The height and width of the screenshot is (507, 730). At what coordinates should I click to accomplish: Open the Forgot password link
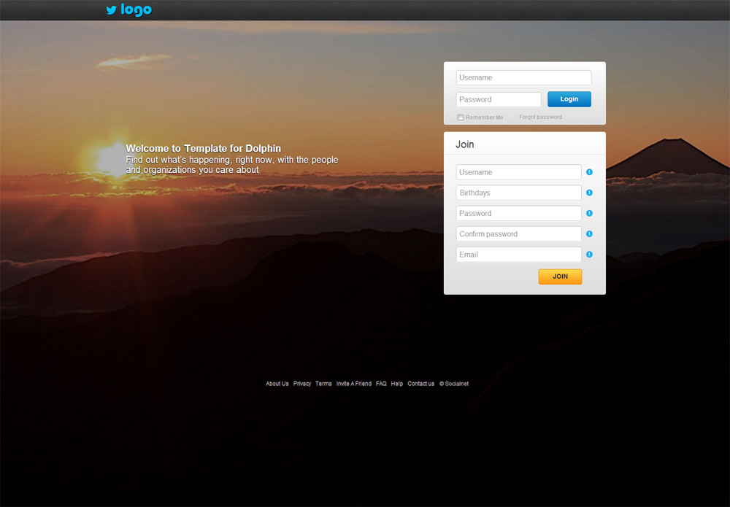click(540, 117)
